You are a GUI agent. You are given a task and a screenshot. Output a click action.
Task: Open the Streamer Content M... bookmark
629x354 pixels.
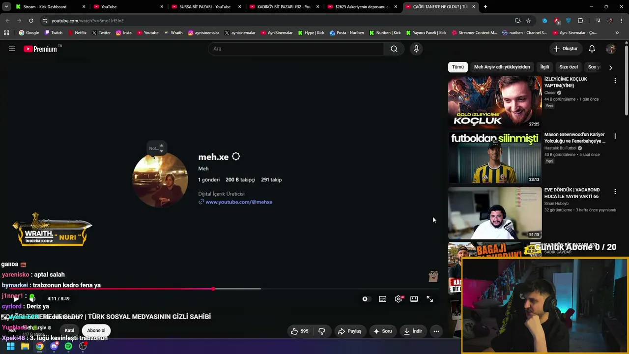(x=474, y=33)
